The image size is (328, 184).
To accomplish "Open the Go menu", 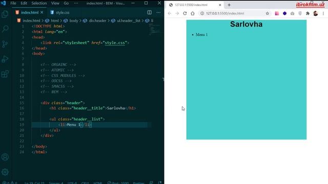I will pyautogui.click(x=66, y=3).
